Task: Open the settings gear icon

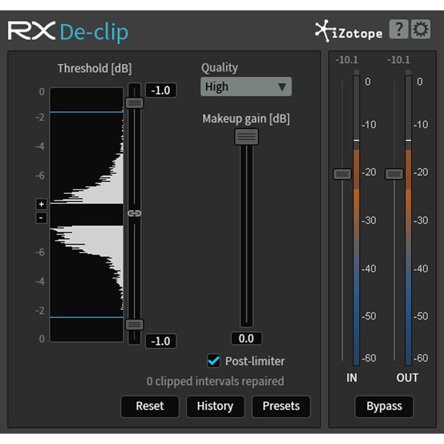Action: click(x=421, y=29)
